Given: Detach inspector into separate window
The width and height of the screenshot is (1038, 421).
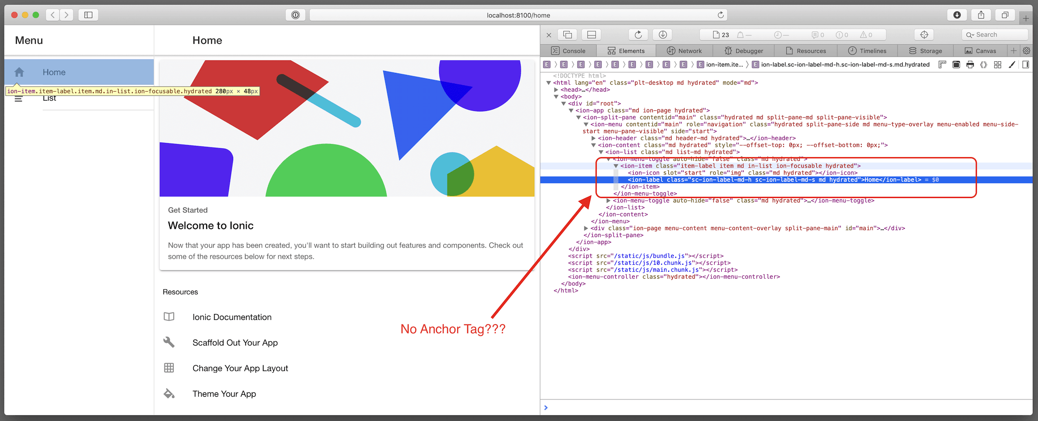Looking at the screenshot, I should 568,35.
